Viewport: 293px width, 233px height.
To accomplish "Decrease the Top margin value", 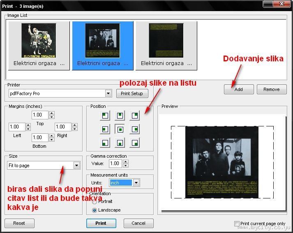I will point(52,117).
